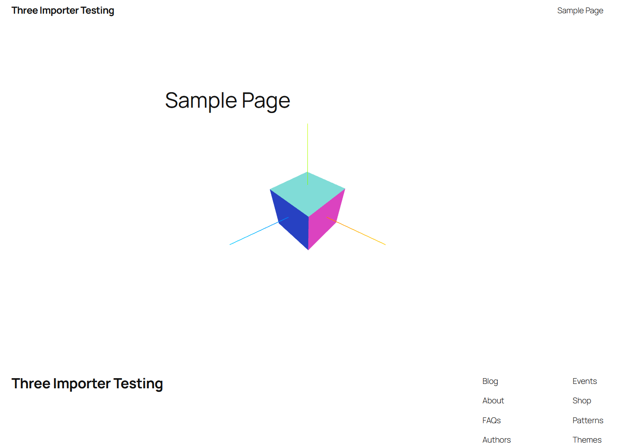Click the "Sample Page" page heading
The image size is (621, 447).
point(227,100)
